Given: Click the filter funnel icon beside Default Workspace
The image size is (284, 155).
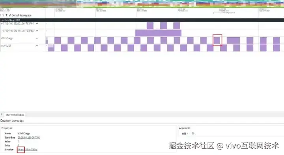Looking at the screenshot, I should (x=7, y=15).
